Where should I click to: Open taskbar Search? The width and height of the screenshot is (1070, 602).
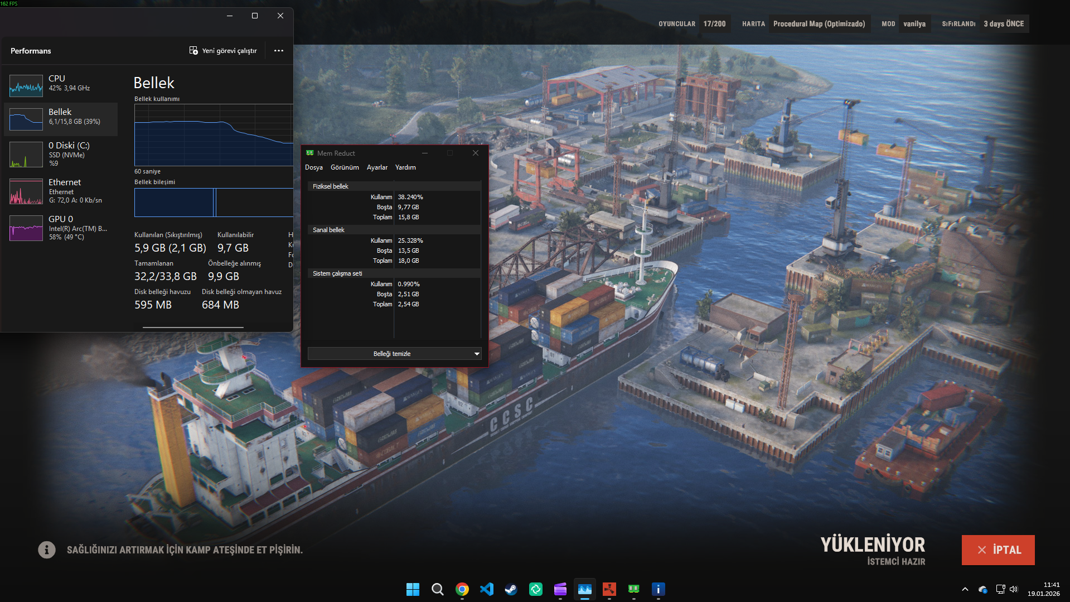438,589
